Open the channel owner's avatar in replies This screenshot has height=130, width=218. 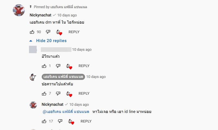[33, 77]
